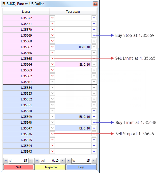Decrease the sl value with down arrow

pyautogui.click(x=6, y=161)
